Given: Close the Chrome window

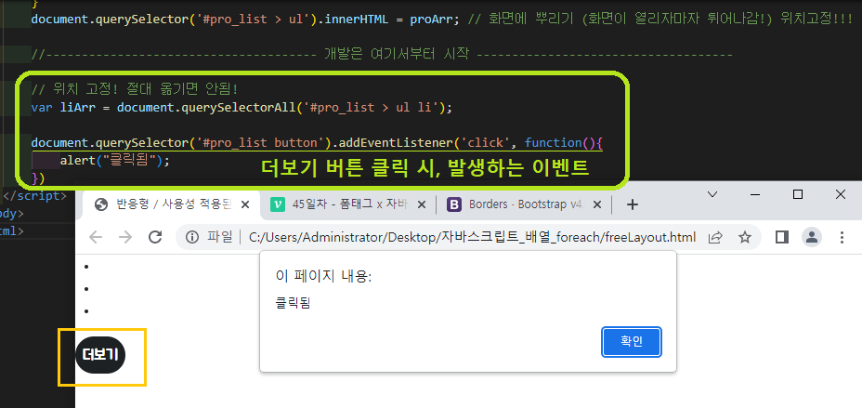Looking at the screenshot, I should 840,194.
